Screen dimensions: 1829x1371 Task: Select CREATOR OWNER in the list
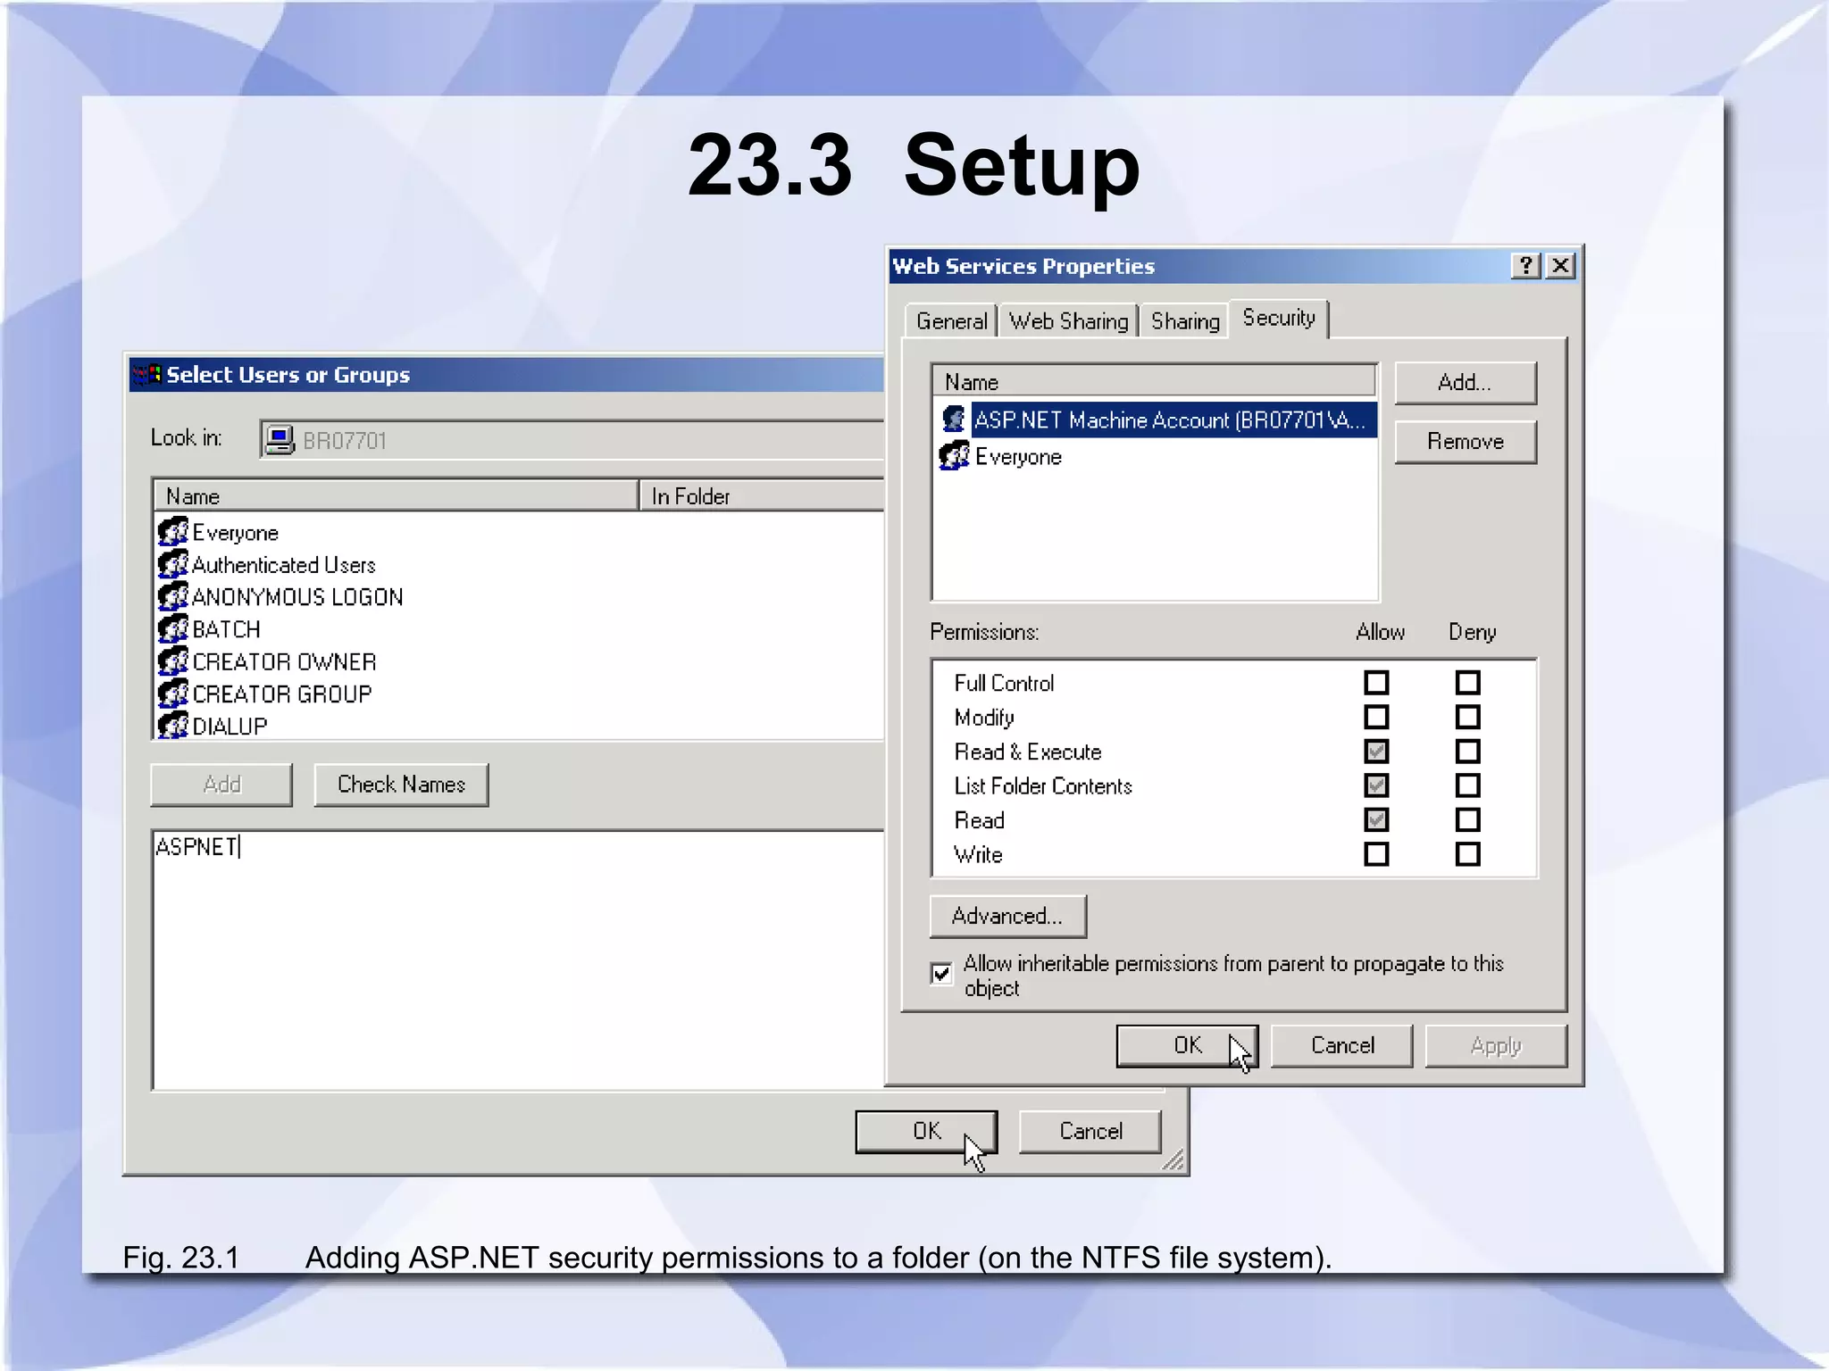click(284, 661)
